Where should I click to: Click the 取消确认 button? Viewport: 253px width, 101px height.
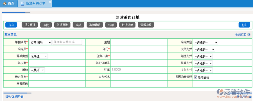(x=95, y=25)
